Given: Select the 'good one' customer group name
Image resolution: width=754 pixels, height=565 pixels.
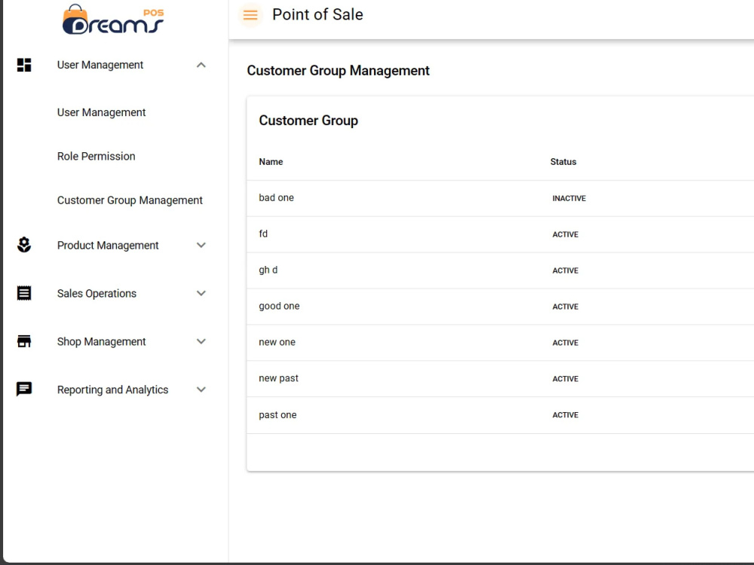Looking at the screenshot, I should coord(279,306).
